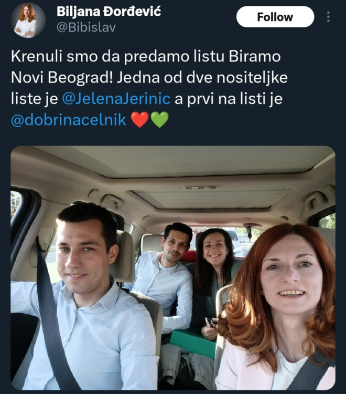Viewport: 346px width, 394px height.
Task: Open the car selfie photo at sunroof
Action: (x=211, y=199)
